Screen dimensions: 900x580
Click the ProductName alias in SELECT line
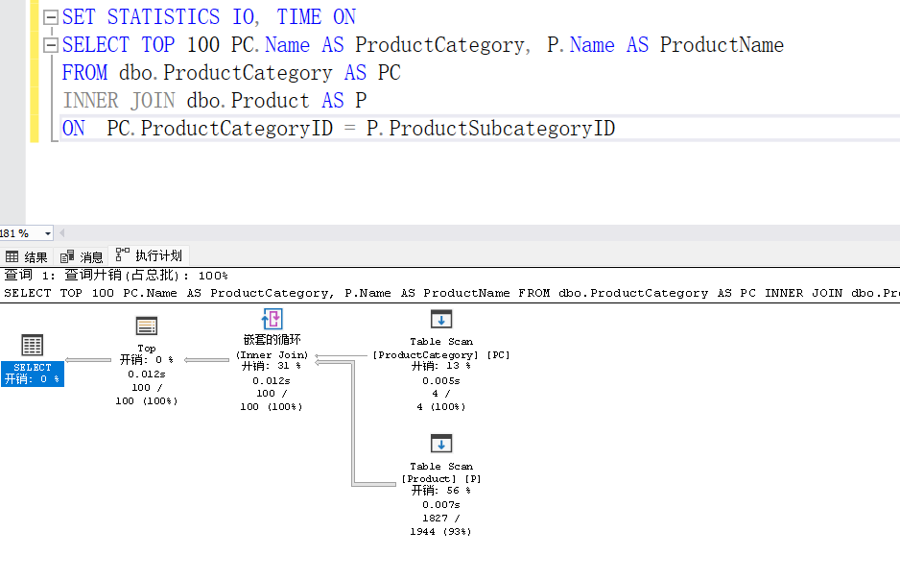(722, 45)
